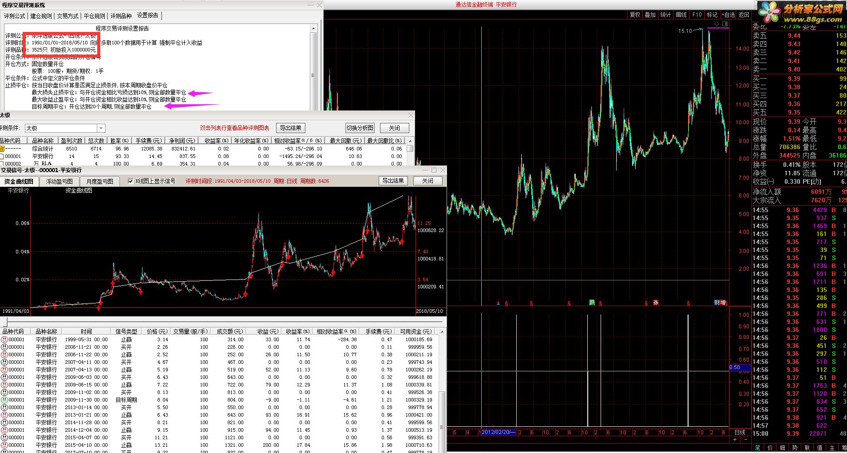Click the diamond icon above the price chart

(x=716, y=24)
